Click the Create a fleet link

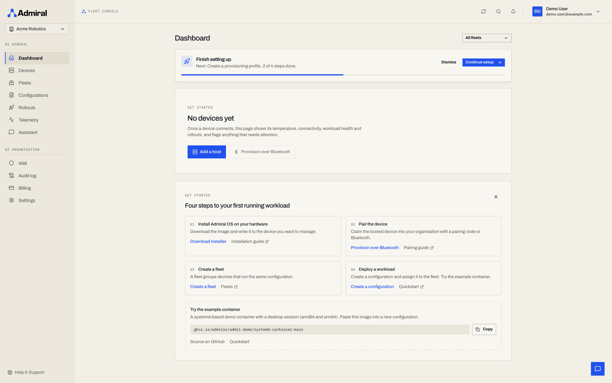(x=203, y=287)
